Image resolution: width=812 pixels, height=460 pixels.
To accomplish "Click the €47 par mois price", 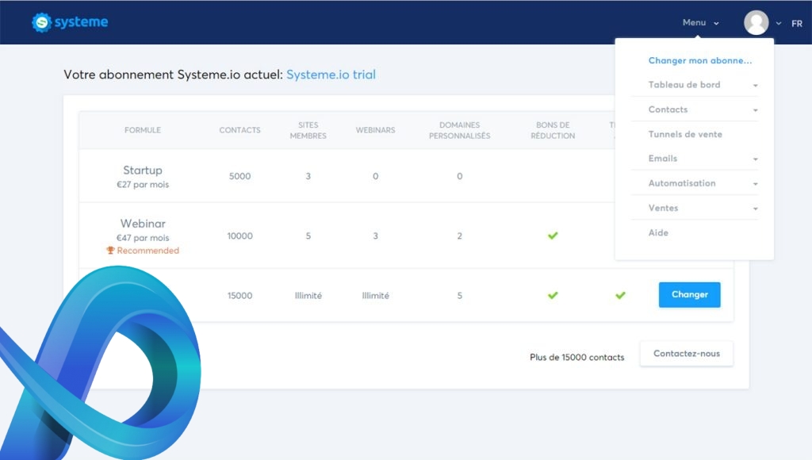I will click(143, 238).
